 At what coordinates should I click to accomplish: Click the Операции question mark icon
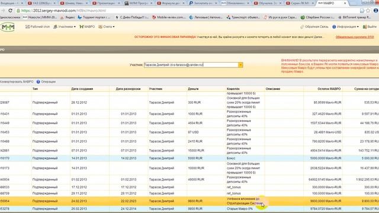click(x=38, y=82)
